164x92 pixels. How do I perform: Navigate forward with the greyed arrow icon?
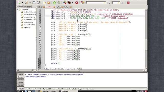59,3
